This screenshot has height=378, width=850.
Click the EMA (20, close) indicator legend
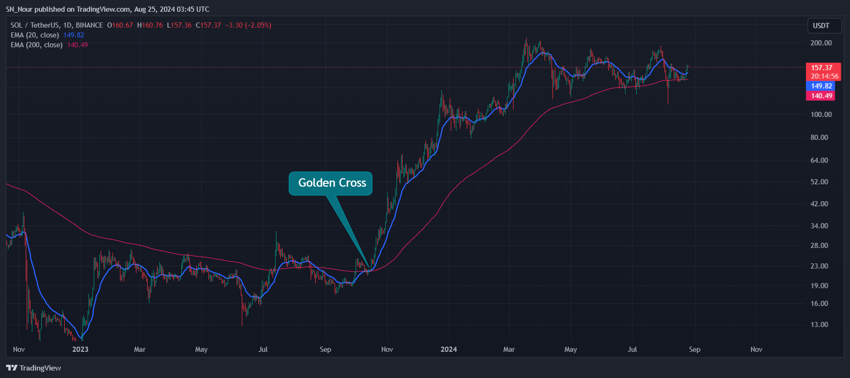(35, 35)
